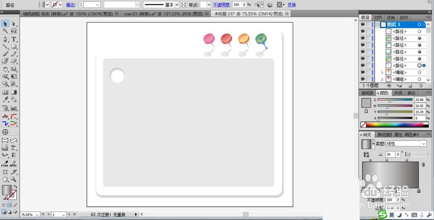434x220 pixels.
Task: Expand the second <编组> group
Action: [382, 79]
